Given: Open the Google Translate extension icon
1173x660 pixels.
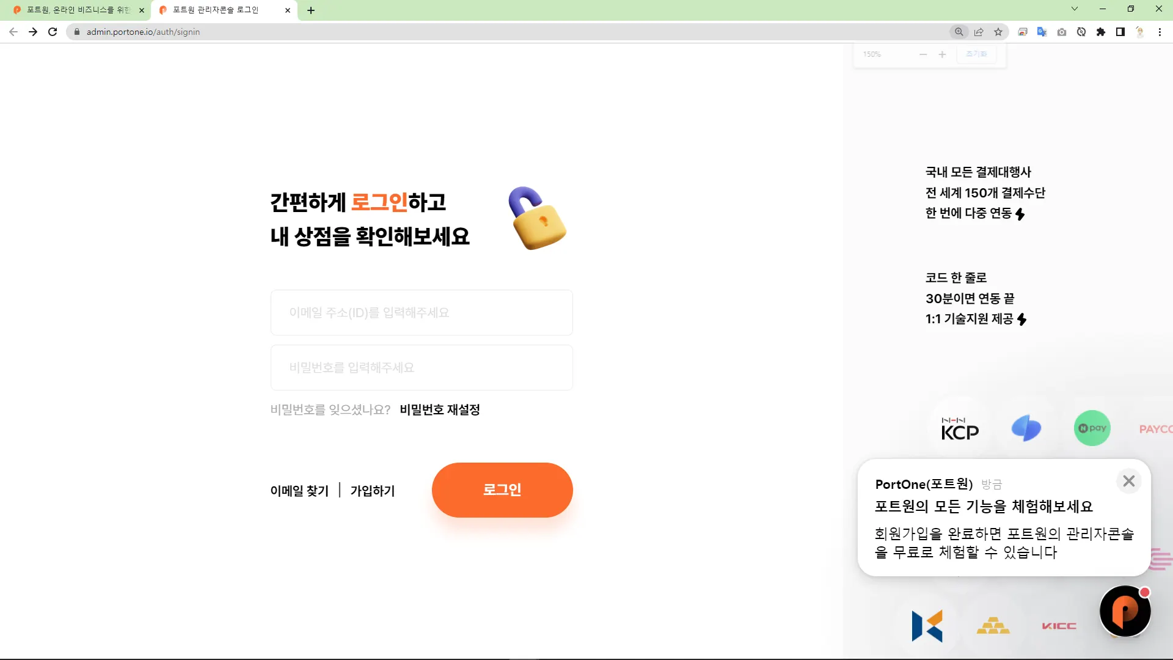Looking at the screenshot, I should pyautogui.click(x=1042, y=32).
